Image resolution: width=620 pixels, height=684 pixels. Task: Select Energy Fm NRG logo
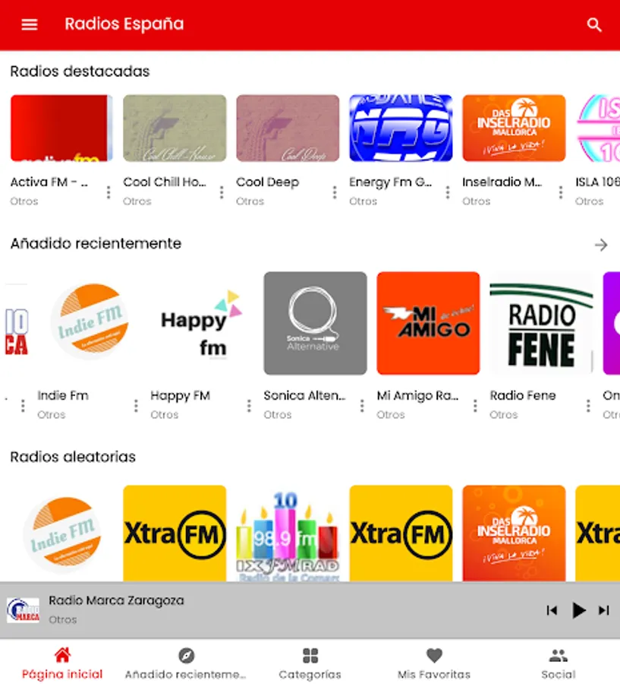401,128
